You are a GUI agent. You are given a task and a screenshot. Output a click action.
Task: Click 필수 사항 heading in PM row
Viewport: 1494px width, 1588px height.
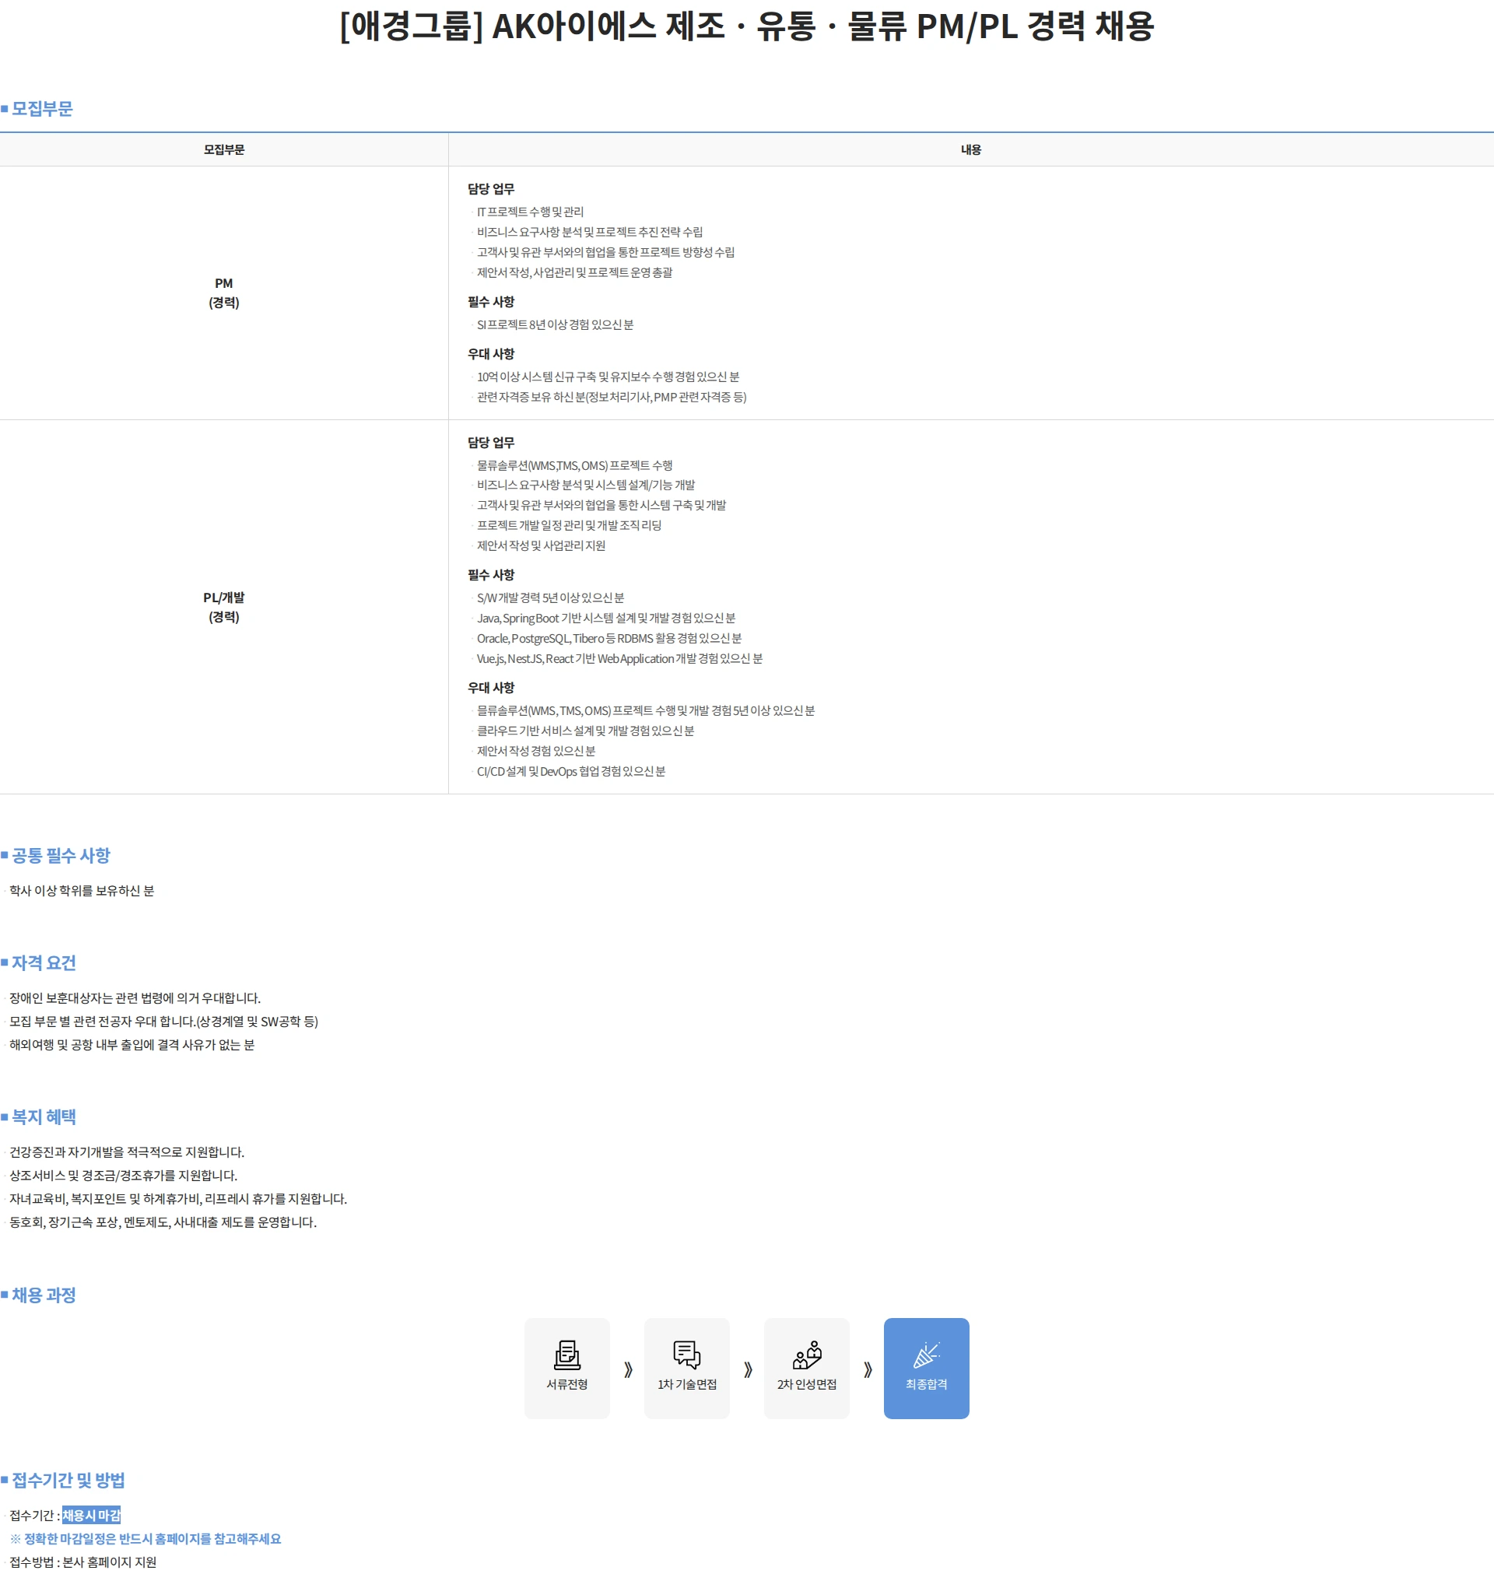[x=490, y=302]
